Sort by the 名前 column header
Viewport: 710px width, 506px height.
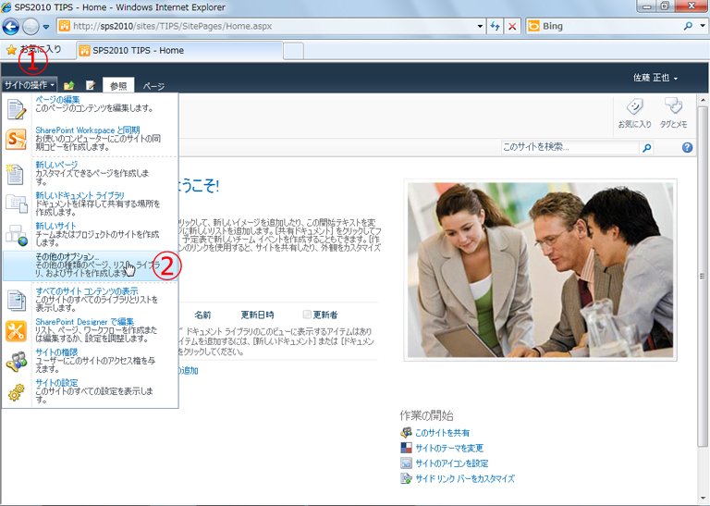(202, 315)
